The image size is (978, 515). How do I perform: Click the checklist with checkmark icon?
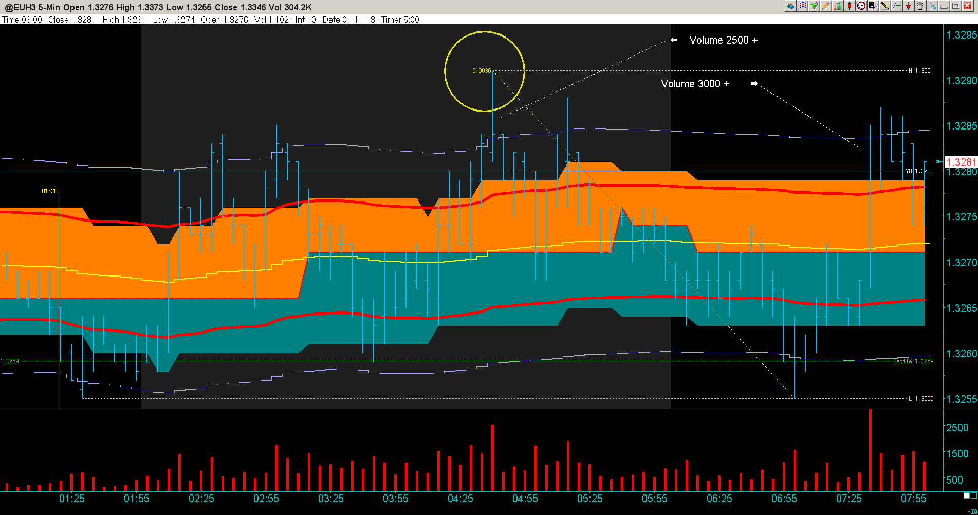click(x=873, y=6)
